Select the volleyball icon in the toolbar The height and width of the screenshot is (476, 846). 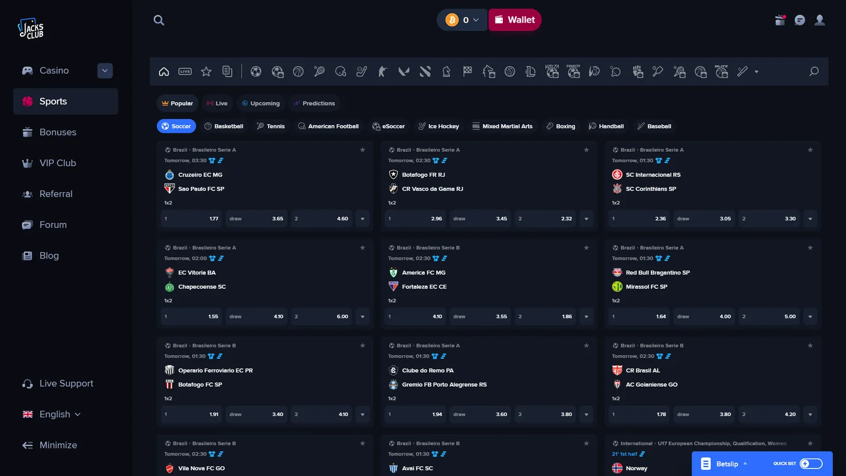pos(510,71)
